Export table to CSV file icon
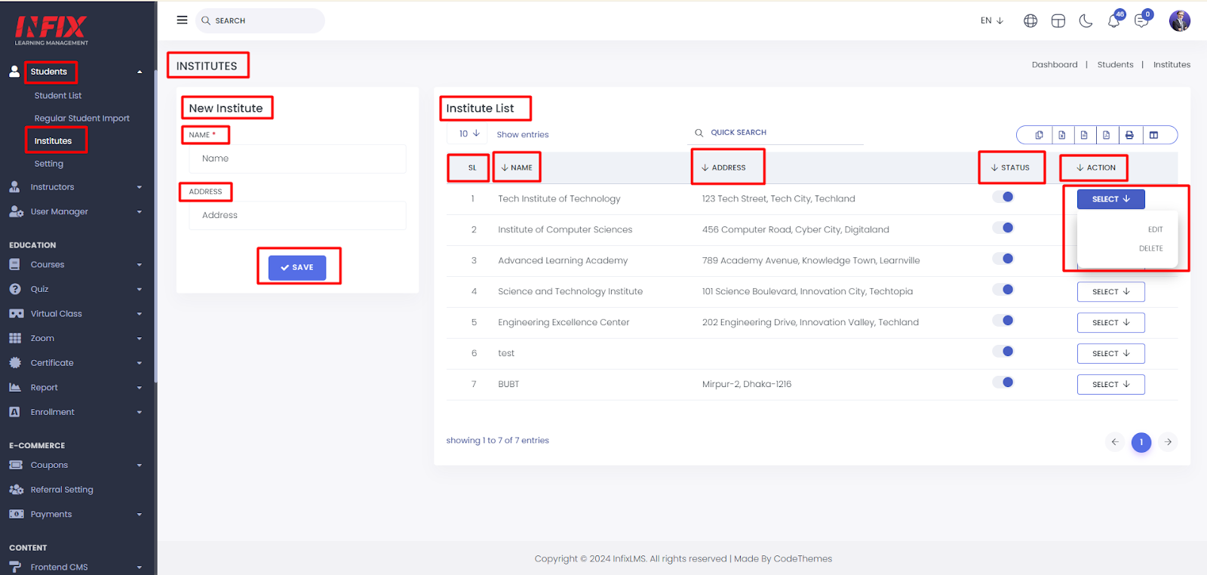Screen dimensions: 1207x575 (x=1084, y=135)
